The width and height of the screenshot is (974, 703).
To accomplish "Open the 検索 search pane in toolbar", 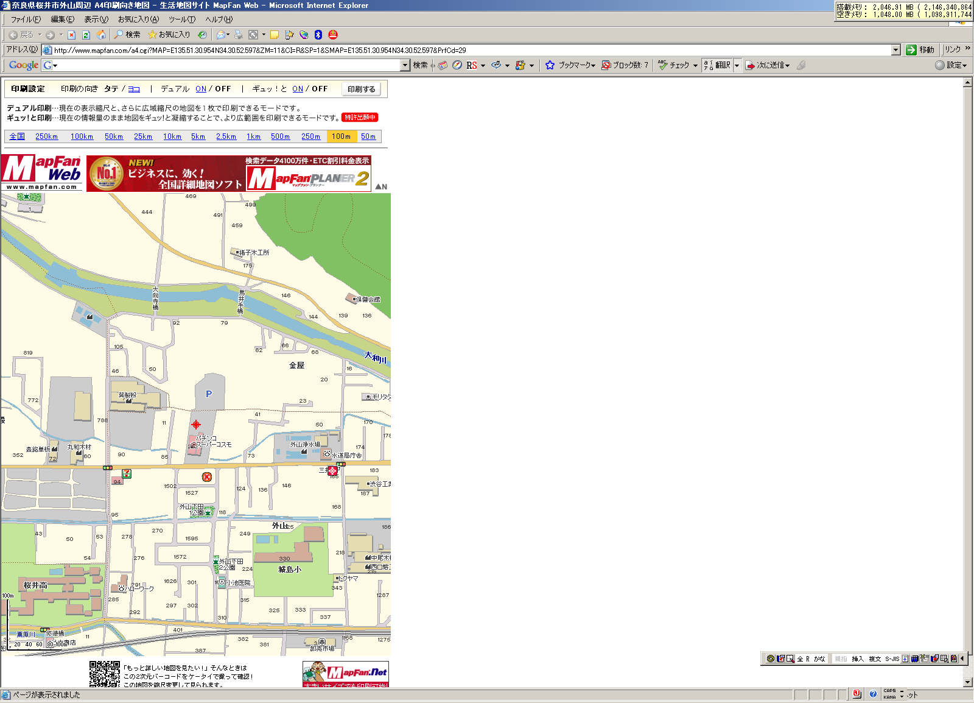I will click(x=127, y=35).
